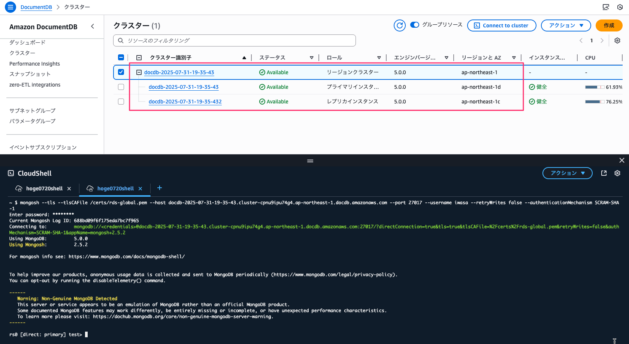Image resolution: width=629 pixels, height=344 pixels.
Task: Click the ap-northeast-1c AZ cell
Action: 481,102
